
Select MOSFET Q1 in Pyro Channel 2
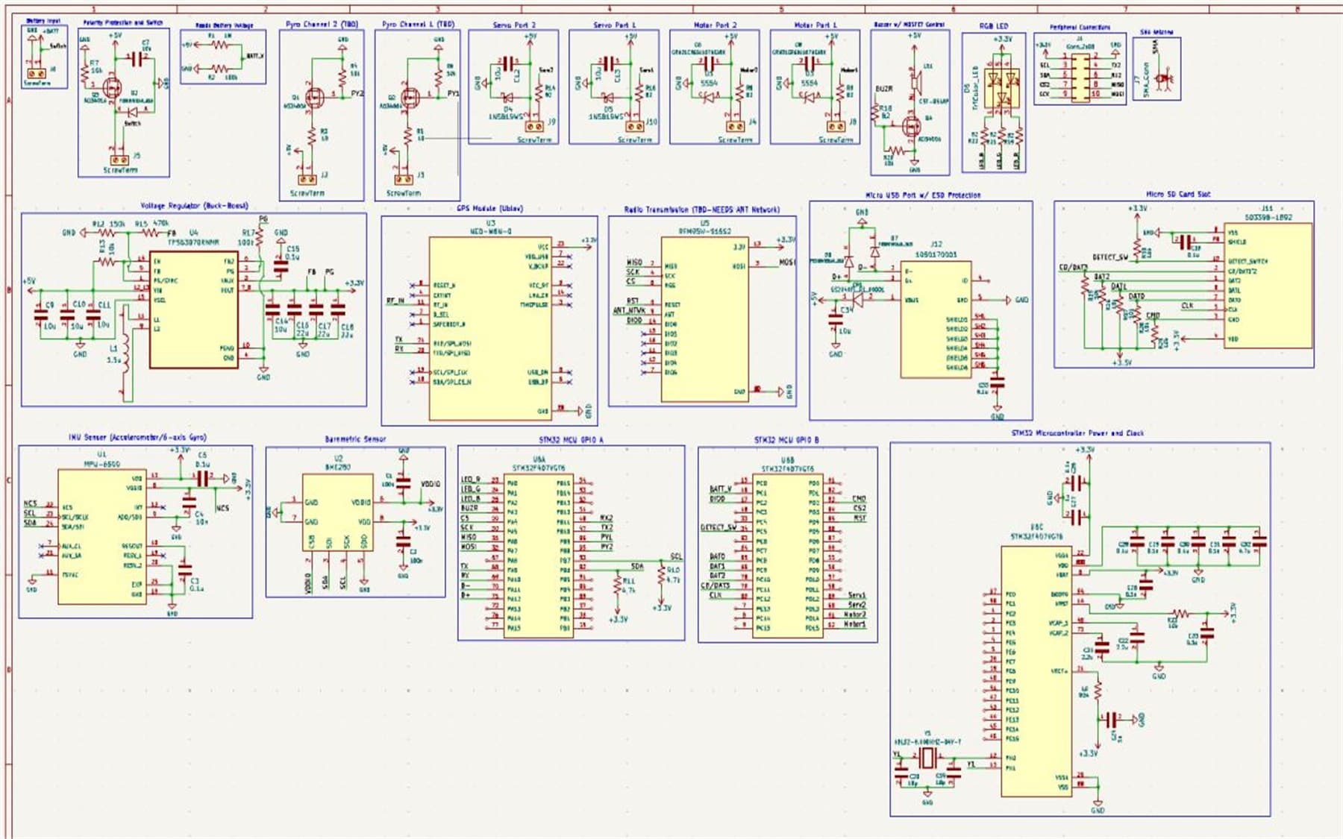pos(313,97)
